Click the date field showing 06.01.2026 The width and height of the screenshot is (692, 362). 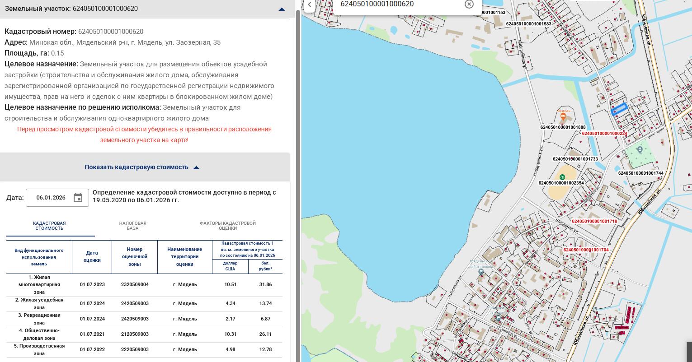point(51,198)
